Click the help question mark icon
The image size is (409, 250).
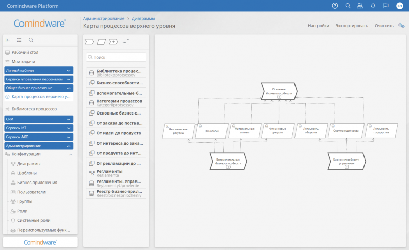pos(335,6)
